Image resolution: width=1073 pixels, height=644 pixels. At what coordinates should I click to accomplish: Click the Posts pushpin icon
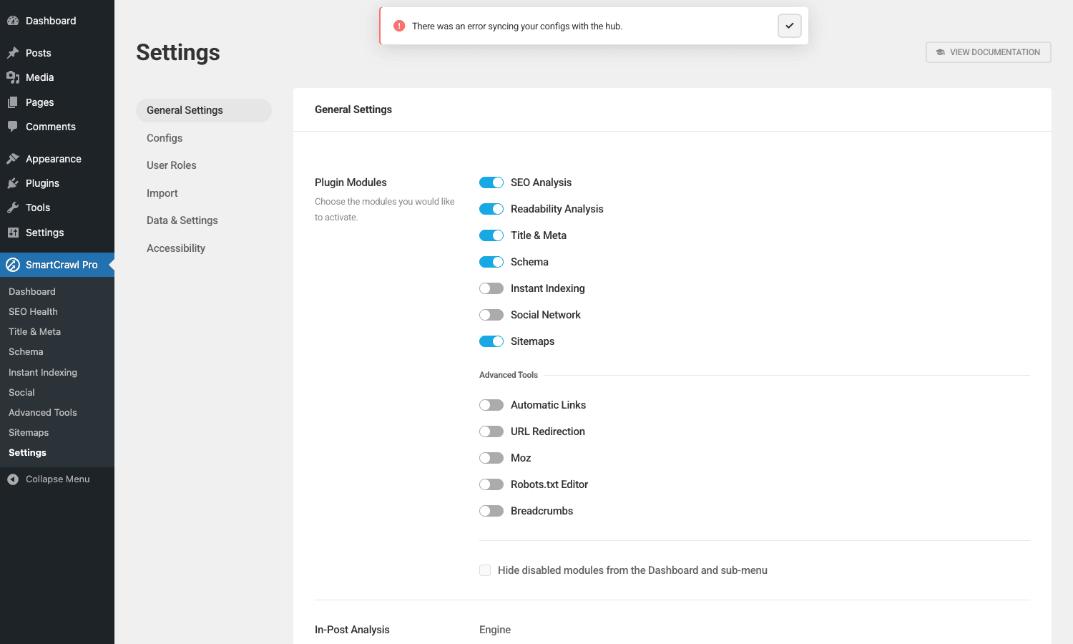coord(13,53)
